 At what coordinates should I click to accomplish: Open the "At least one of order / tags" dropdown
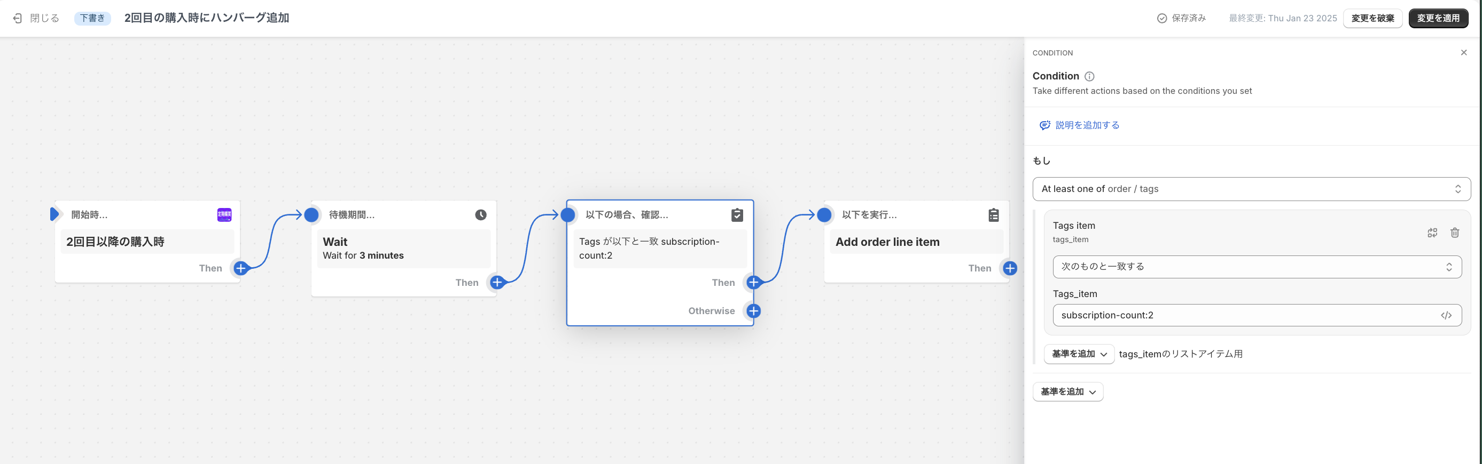[1251, 189]
